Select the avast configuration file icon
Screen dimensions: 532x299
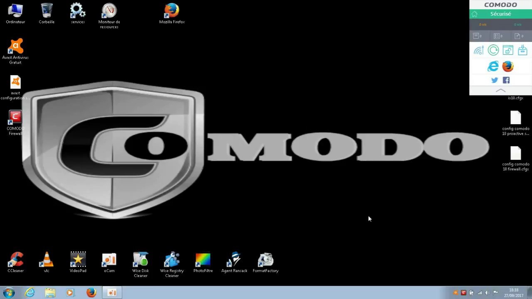(x=15, y=88)
